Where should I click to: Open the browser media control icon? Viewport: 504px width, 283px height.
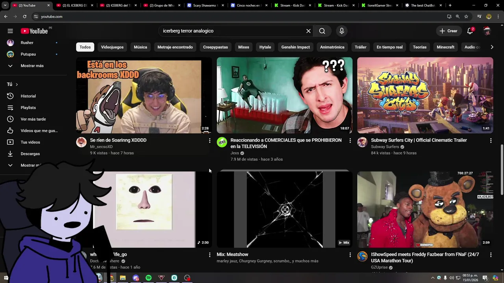coord(479,17)
